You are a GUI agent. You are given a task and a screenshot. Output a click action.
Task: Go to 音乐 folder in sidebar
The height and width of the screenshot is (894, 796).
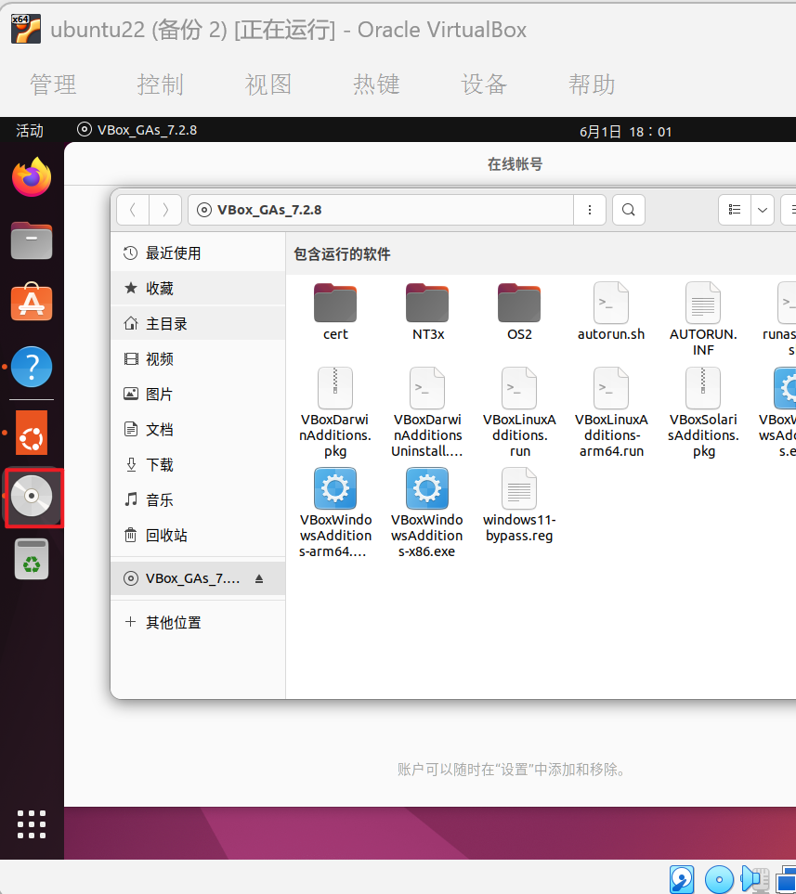(198, 500)
